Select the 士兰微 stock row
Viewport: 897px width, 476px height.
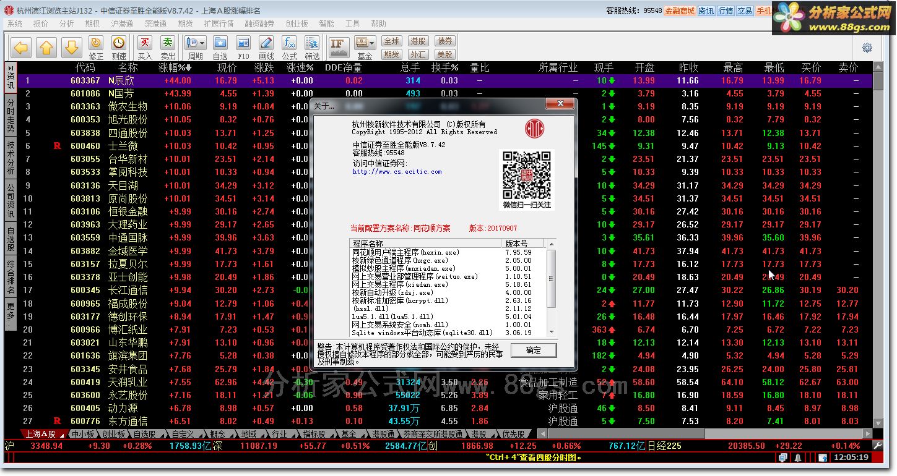(444, 146)
